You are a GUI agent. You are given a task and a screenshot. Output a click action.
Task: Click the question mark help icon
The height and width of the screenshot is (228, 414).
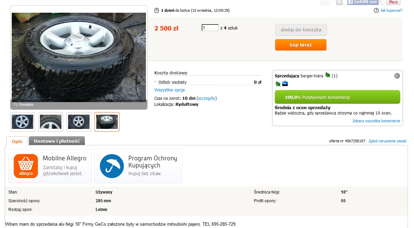376,10
